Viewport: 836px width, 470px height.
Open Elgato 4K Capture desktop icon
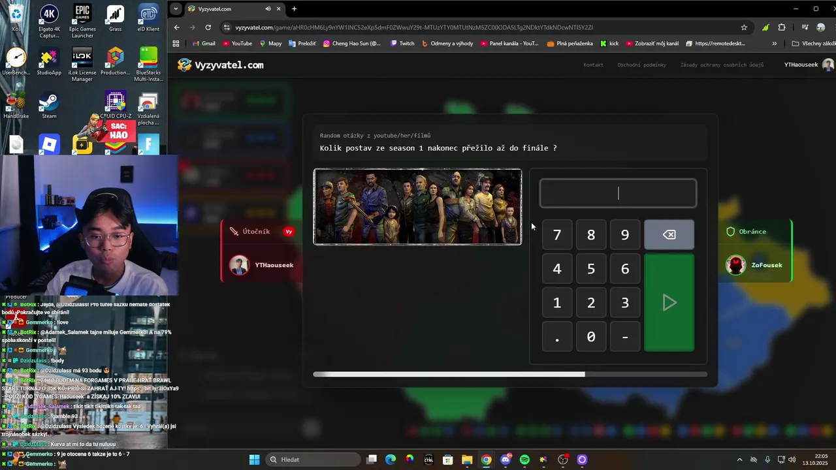click(49, 22)
